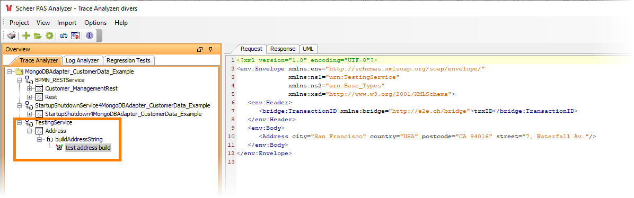The image size is (634, 198).
Task: Click the StartupShutdown4MongoDBAdapter port type icon
Action: click(40, 114)
